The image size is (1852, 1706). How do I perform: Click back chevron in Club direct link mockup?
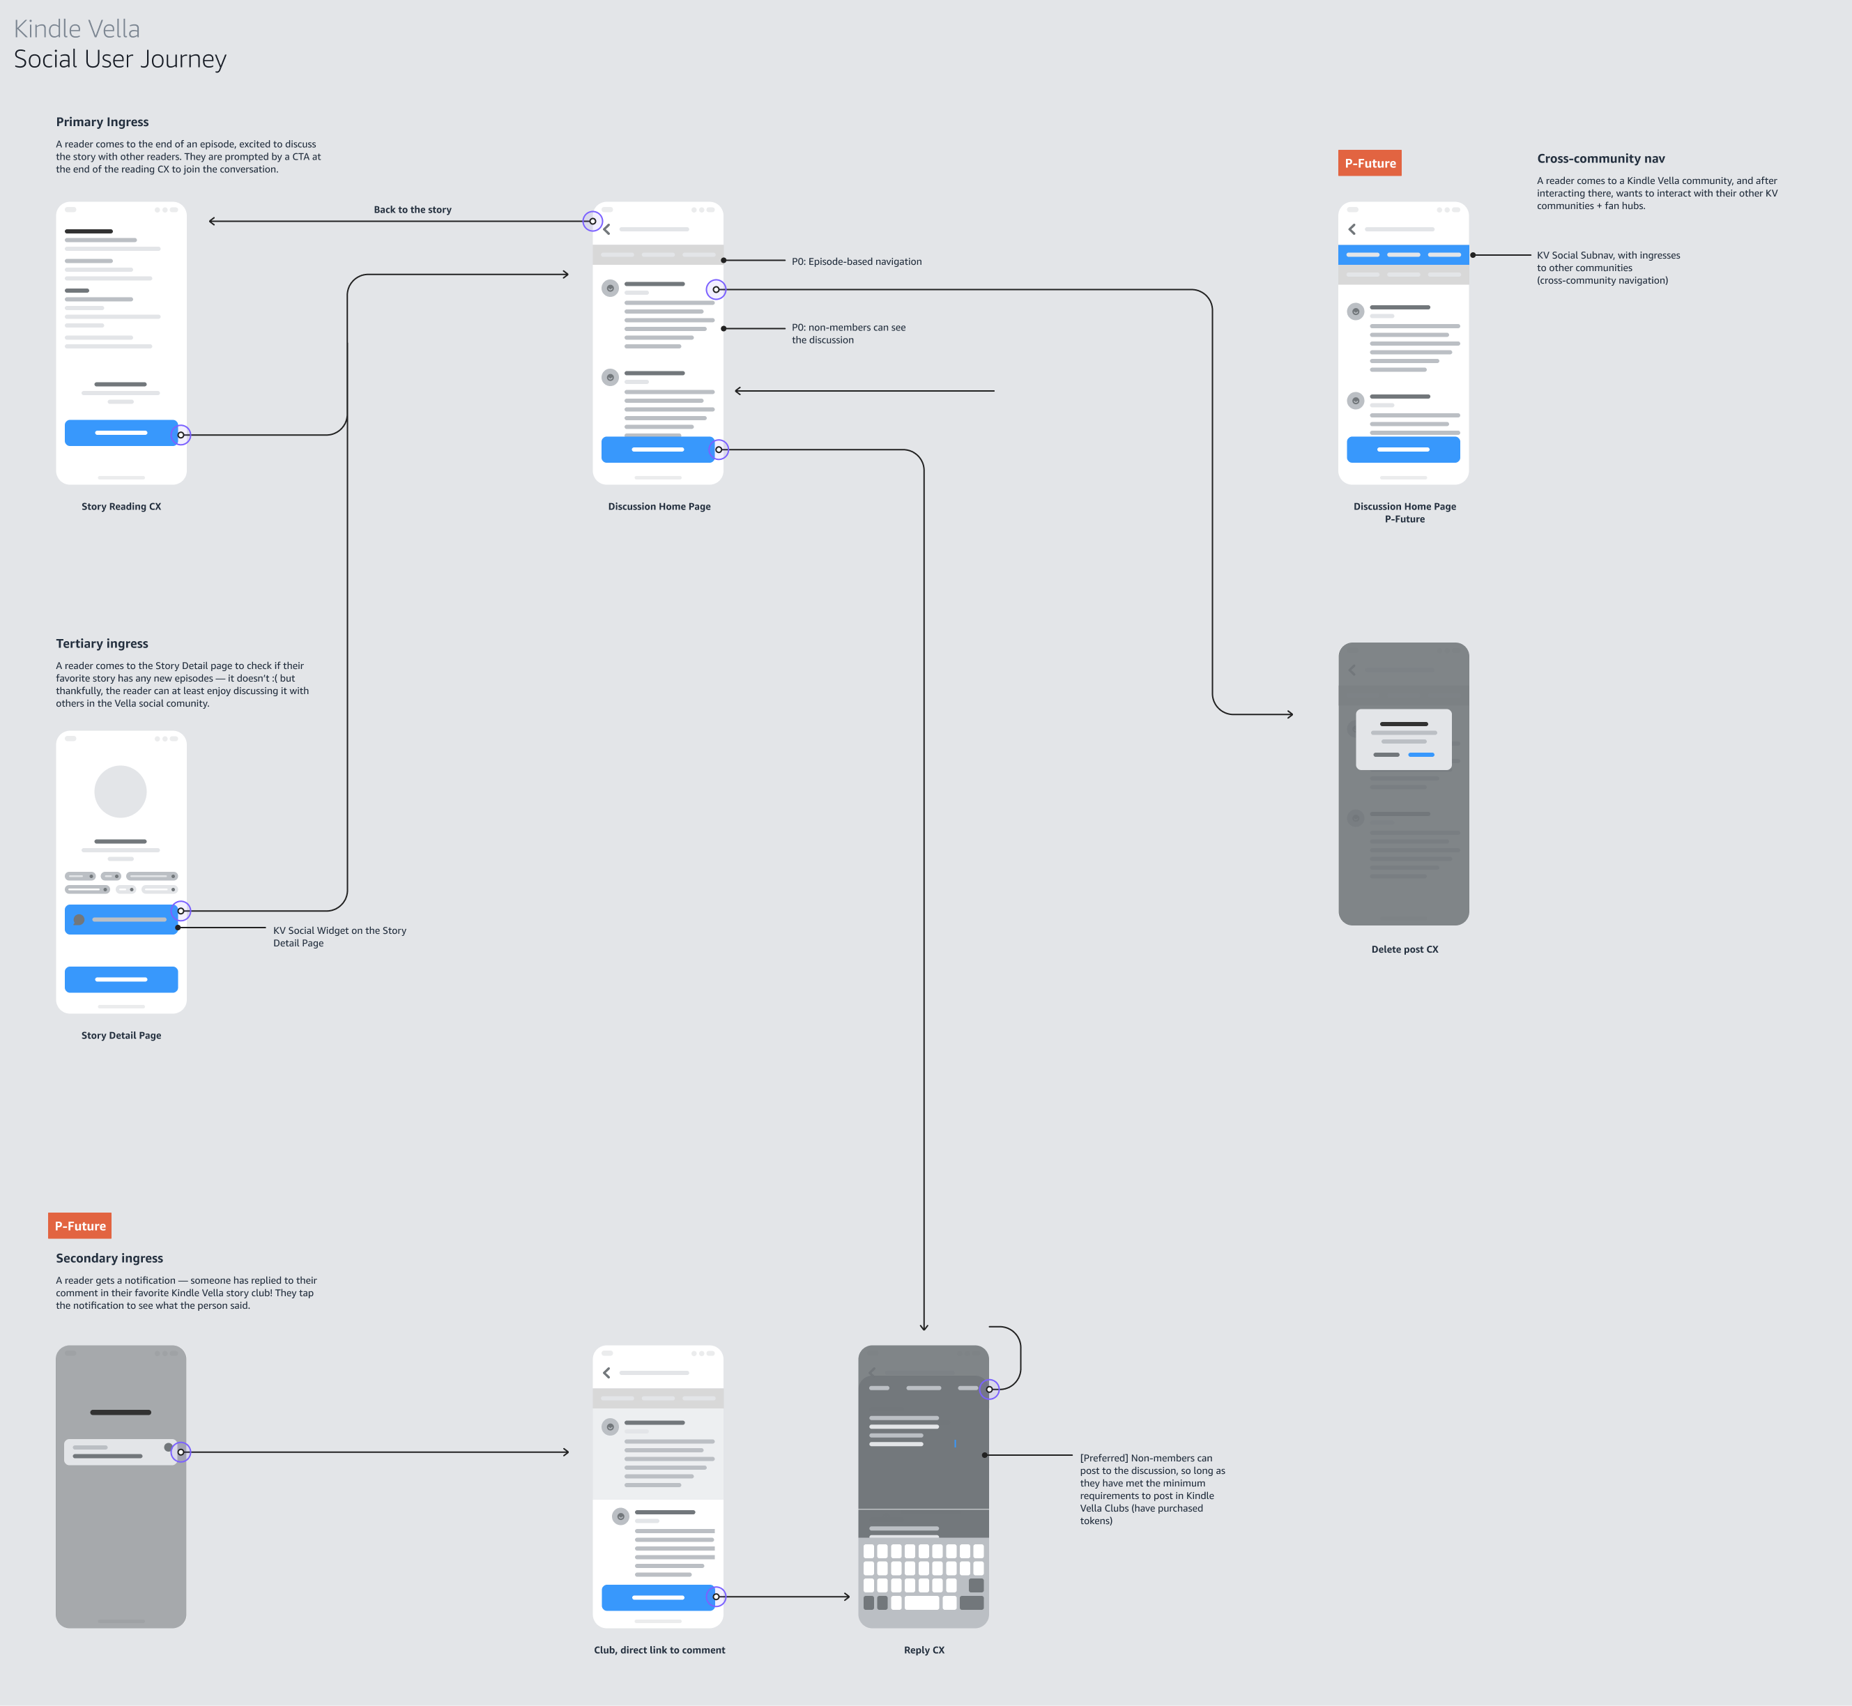pos(606,1373)
